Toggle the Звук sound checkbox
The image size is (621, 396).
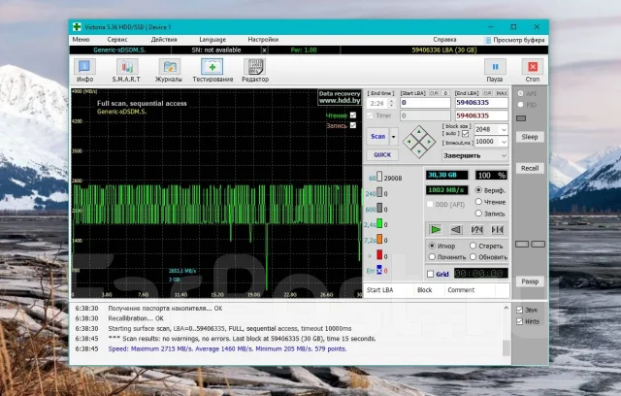(x=520, y=310)
